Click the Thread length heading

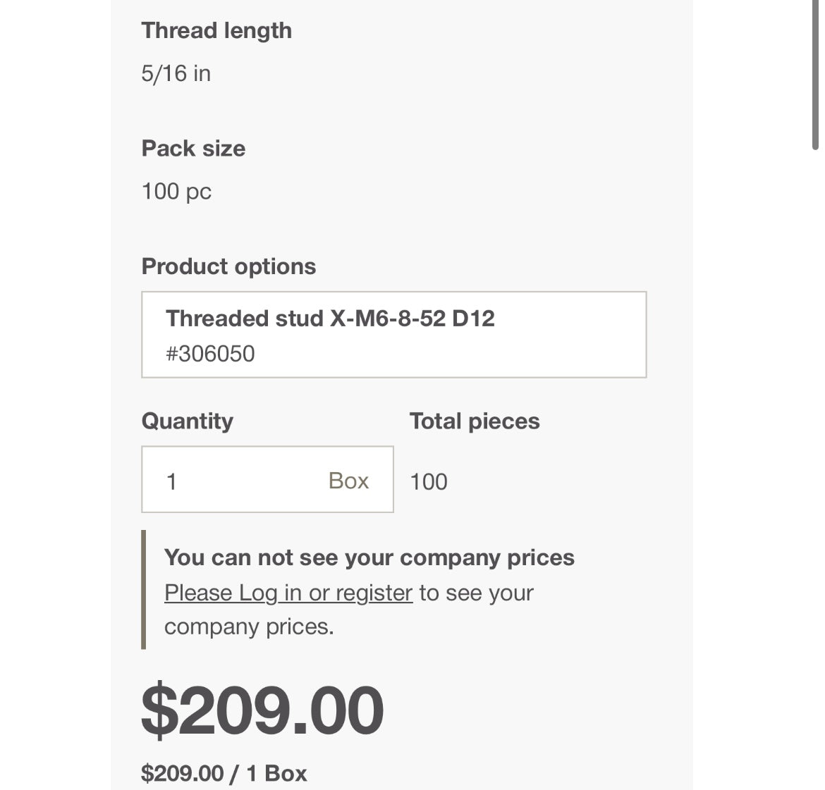(216, 30)
